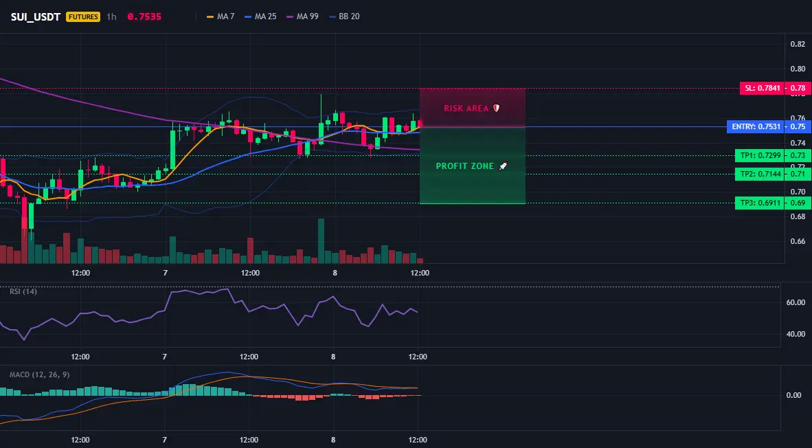
Task: Click the red current-price marker dot on the ENTRY line
Action: pyautogui.click(x=420, y=124)
